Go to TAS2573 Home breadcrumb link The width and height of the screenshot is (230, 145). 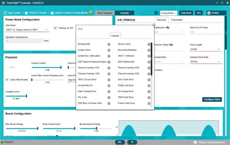[x=38, y=13]
